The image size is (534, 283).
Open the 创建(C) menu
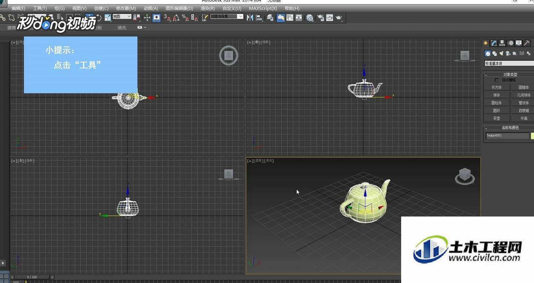tap(101, 9)
